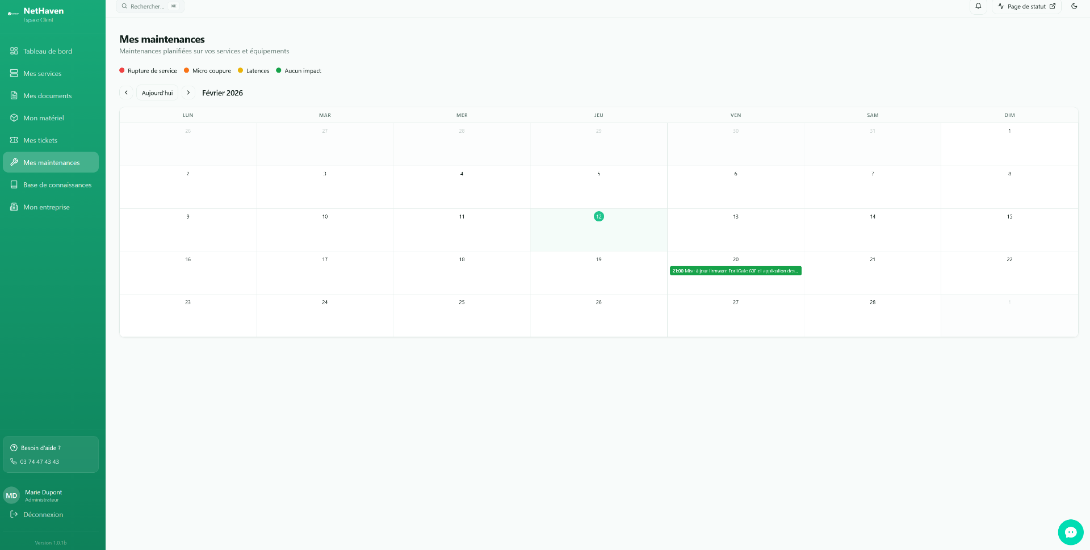1090x550 pixels.
Task: Select today's date 12 in calendar
Action: pos(598,216)
